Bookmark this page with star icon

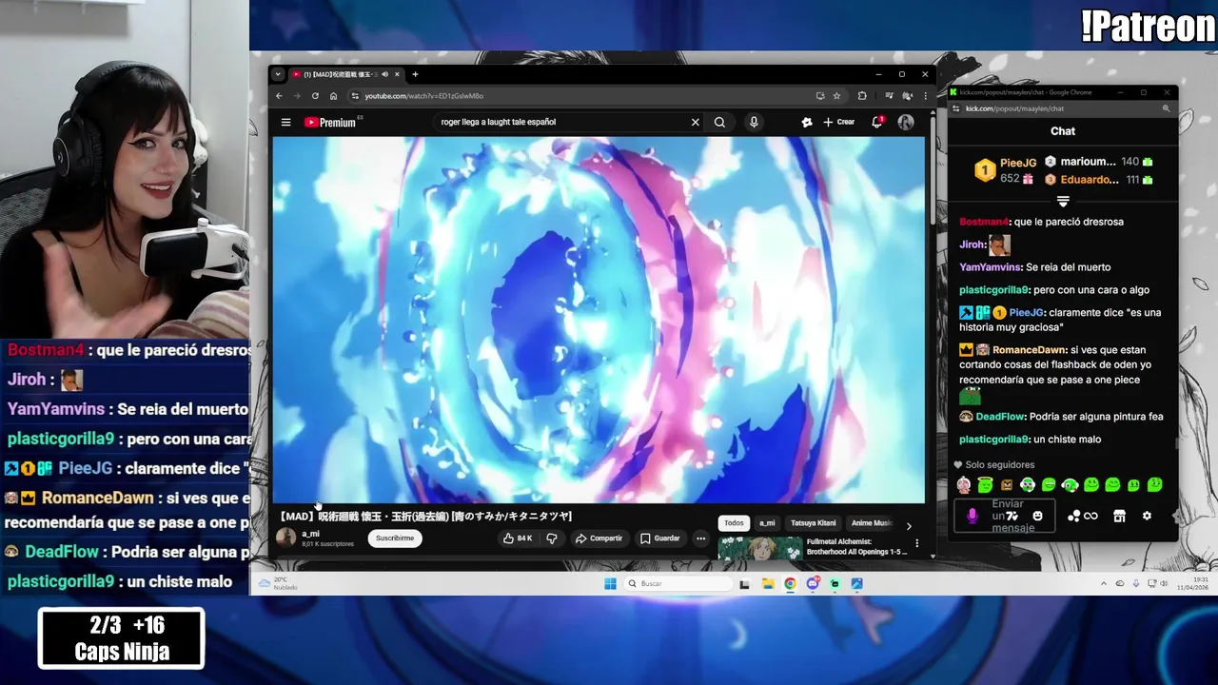836,96
